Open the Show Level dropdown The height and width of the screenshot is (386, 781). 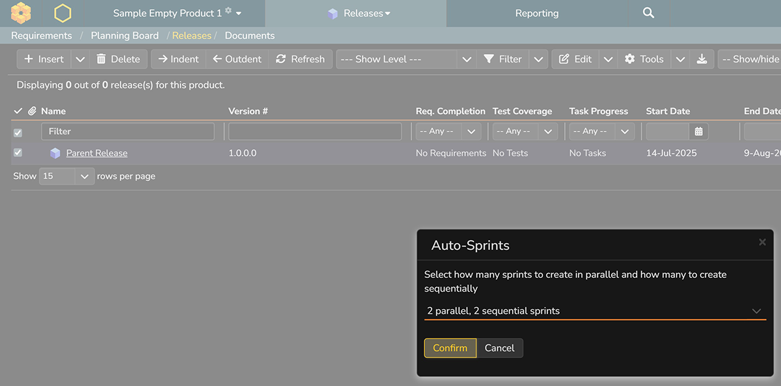tap(404, 59)
